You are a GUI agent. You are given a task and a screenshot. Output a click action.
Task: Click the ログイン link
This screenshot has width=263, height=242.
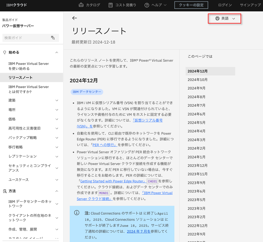225,5
